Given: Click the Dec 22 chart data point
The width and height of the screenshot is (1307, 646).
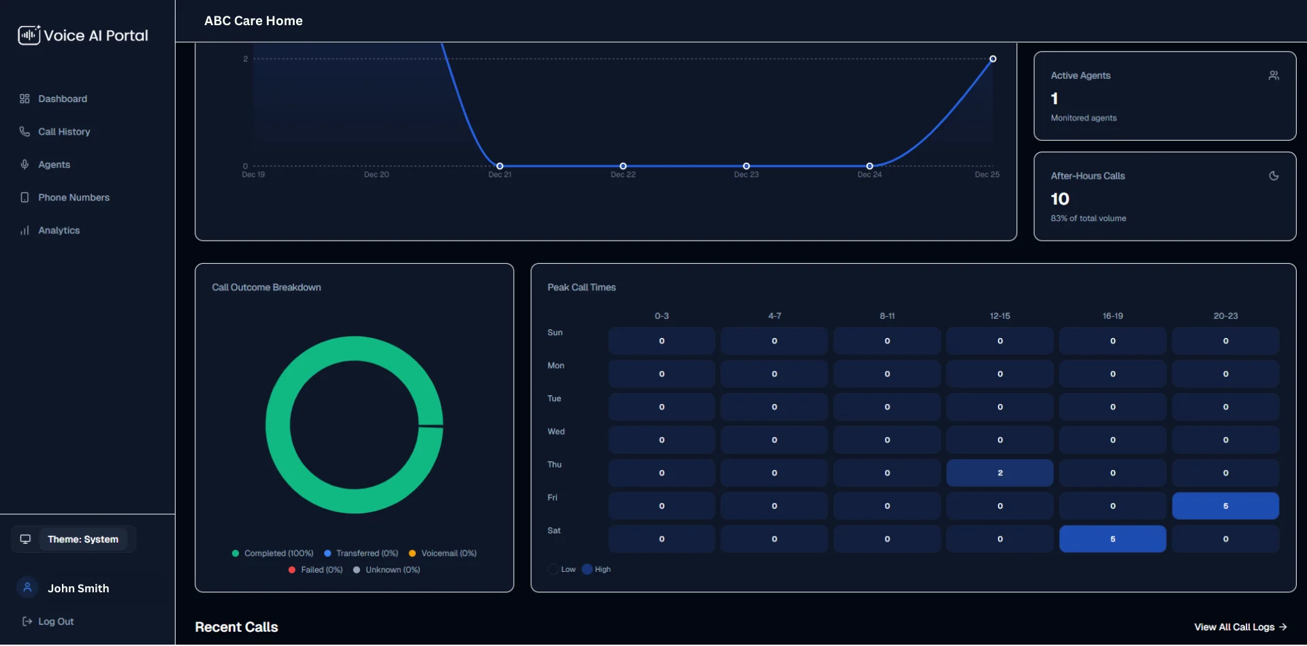Looking at the screenshot, I should tap(623, 166).
